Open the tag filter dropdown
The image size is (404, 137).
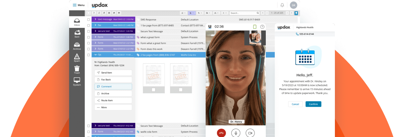click(x=200, y=13)
